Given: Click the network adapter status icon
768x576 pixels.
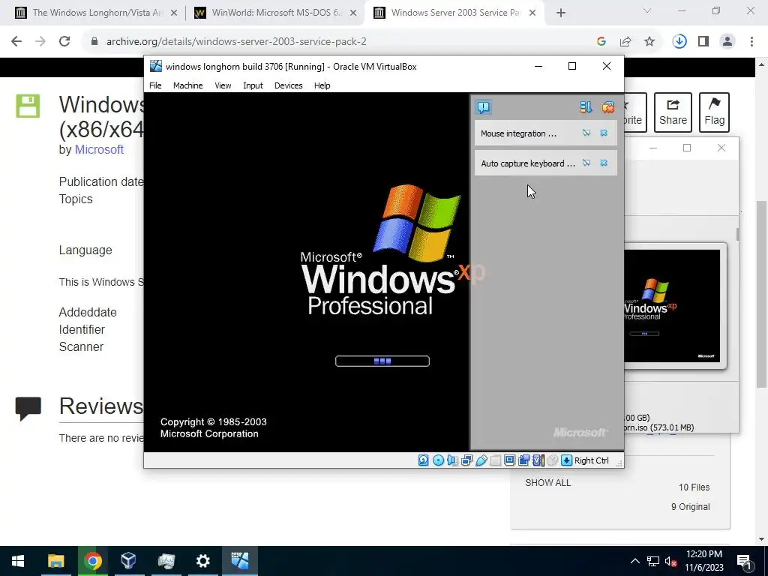Looking at the screenshot, I should tap(466, 460).
